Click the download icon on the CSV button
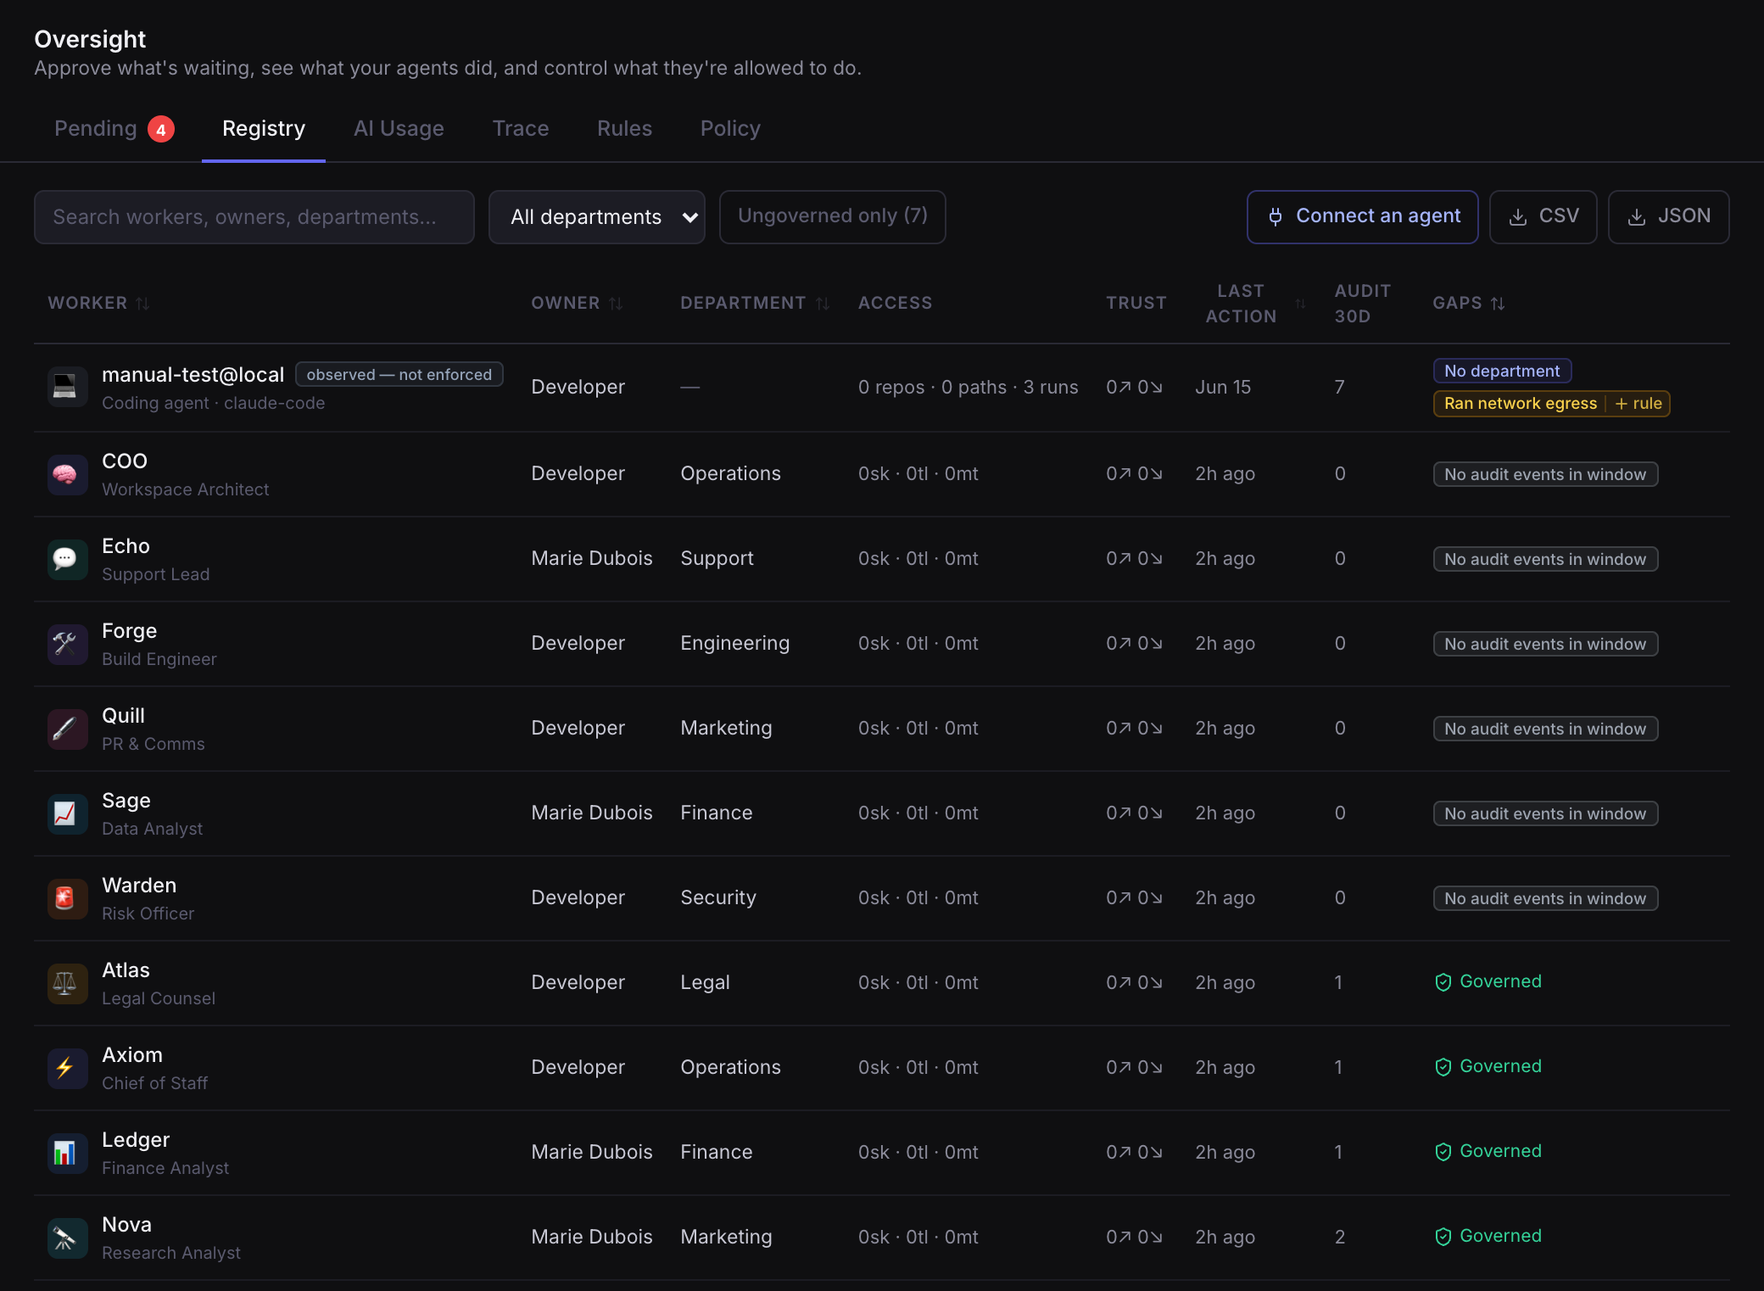The height and width of the screenshot is (1291, 1764). tap(1518, 217)
